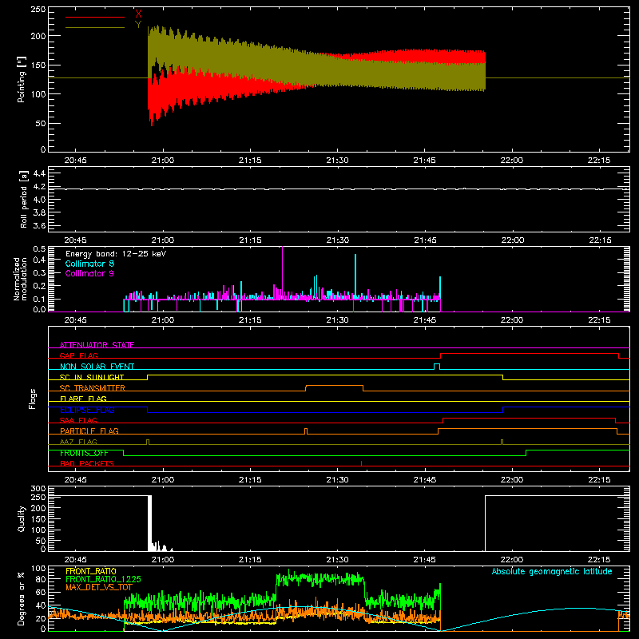Click the green FRONT_RATIO_1225 legend entry
639x639 pixels.
103,579
